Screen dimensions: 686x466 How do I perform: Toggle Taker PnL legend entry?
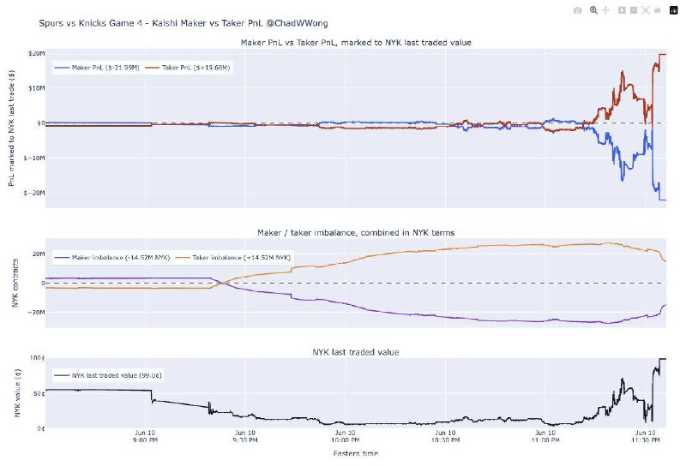tap(188, 68)
